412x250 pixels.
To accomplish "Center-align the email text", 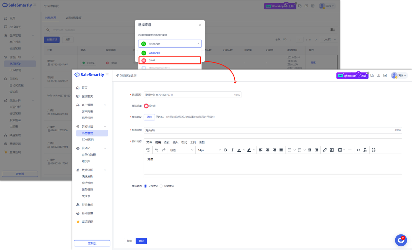I will [x=267, y=150].
